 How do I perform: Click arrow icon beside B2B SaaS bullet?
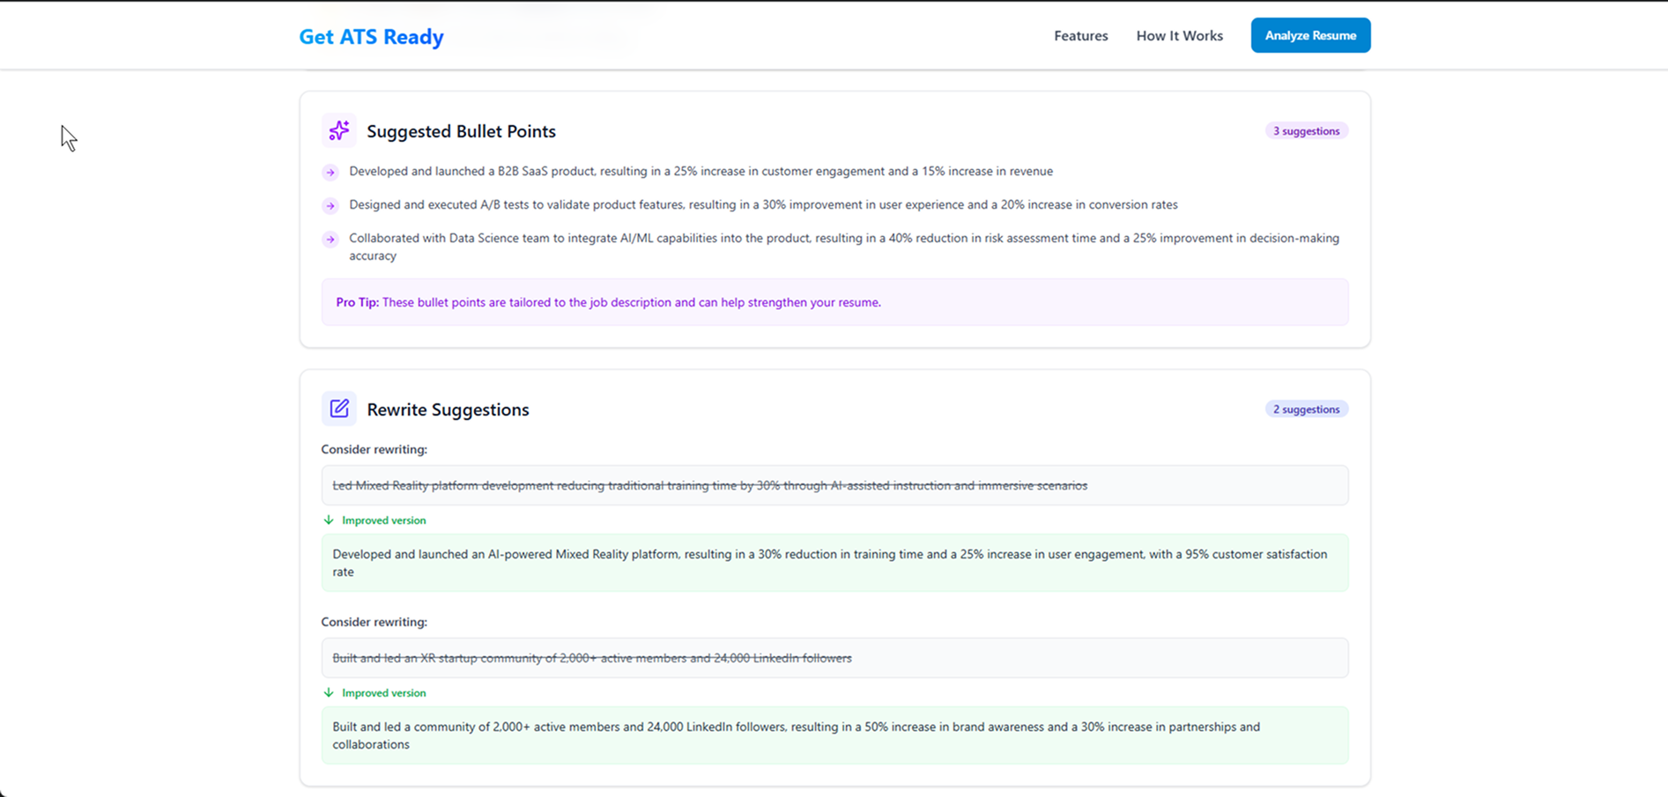330,173
